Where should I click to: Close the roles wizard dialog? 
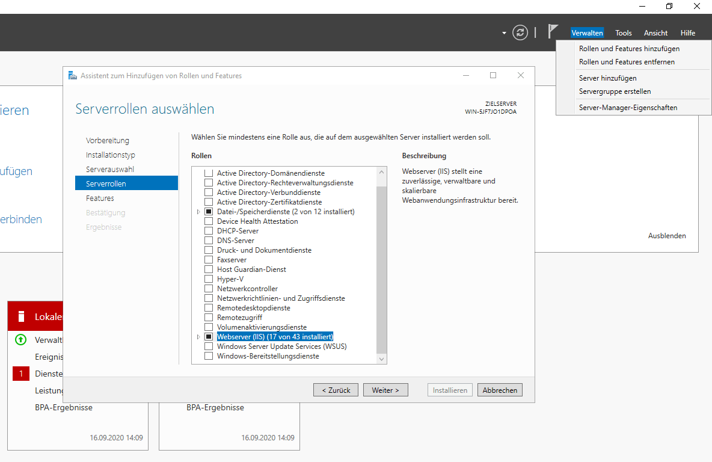pos(521,76)
